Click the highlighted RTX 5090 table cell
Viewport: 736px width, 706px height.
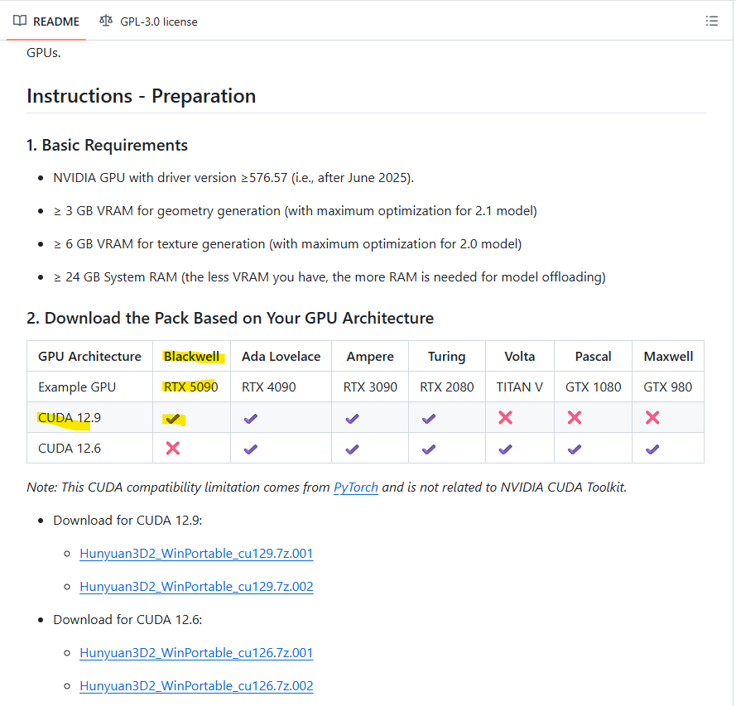190,387
